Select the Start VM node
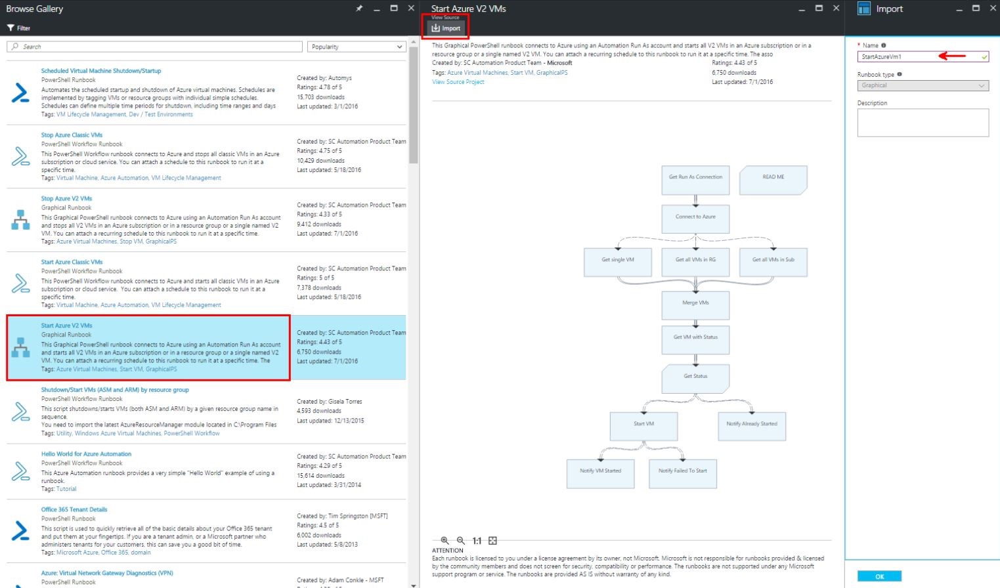 (643, 427)
